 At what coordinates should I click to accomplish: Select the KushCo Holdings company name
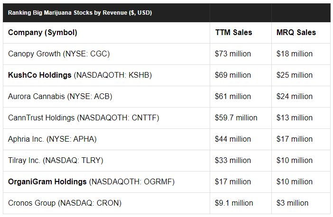[x=40, y=75]
